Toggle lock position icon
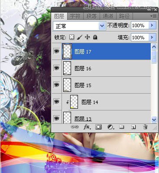This screenshot has height=173, width=159. [x=87, y=37]
